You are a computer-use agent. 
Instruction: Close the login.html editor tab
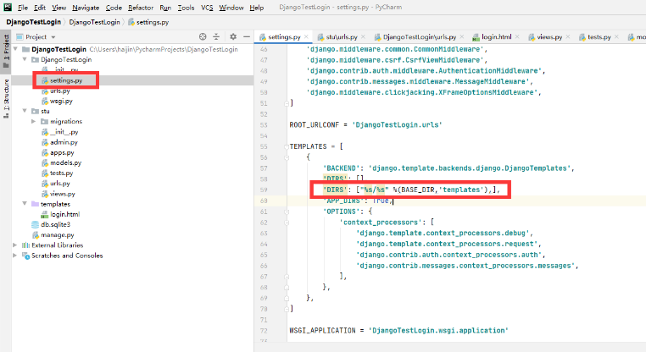click(x=517, y=36)
